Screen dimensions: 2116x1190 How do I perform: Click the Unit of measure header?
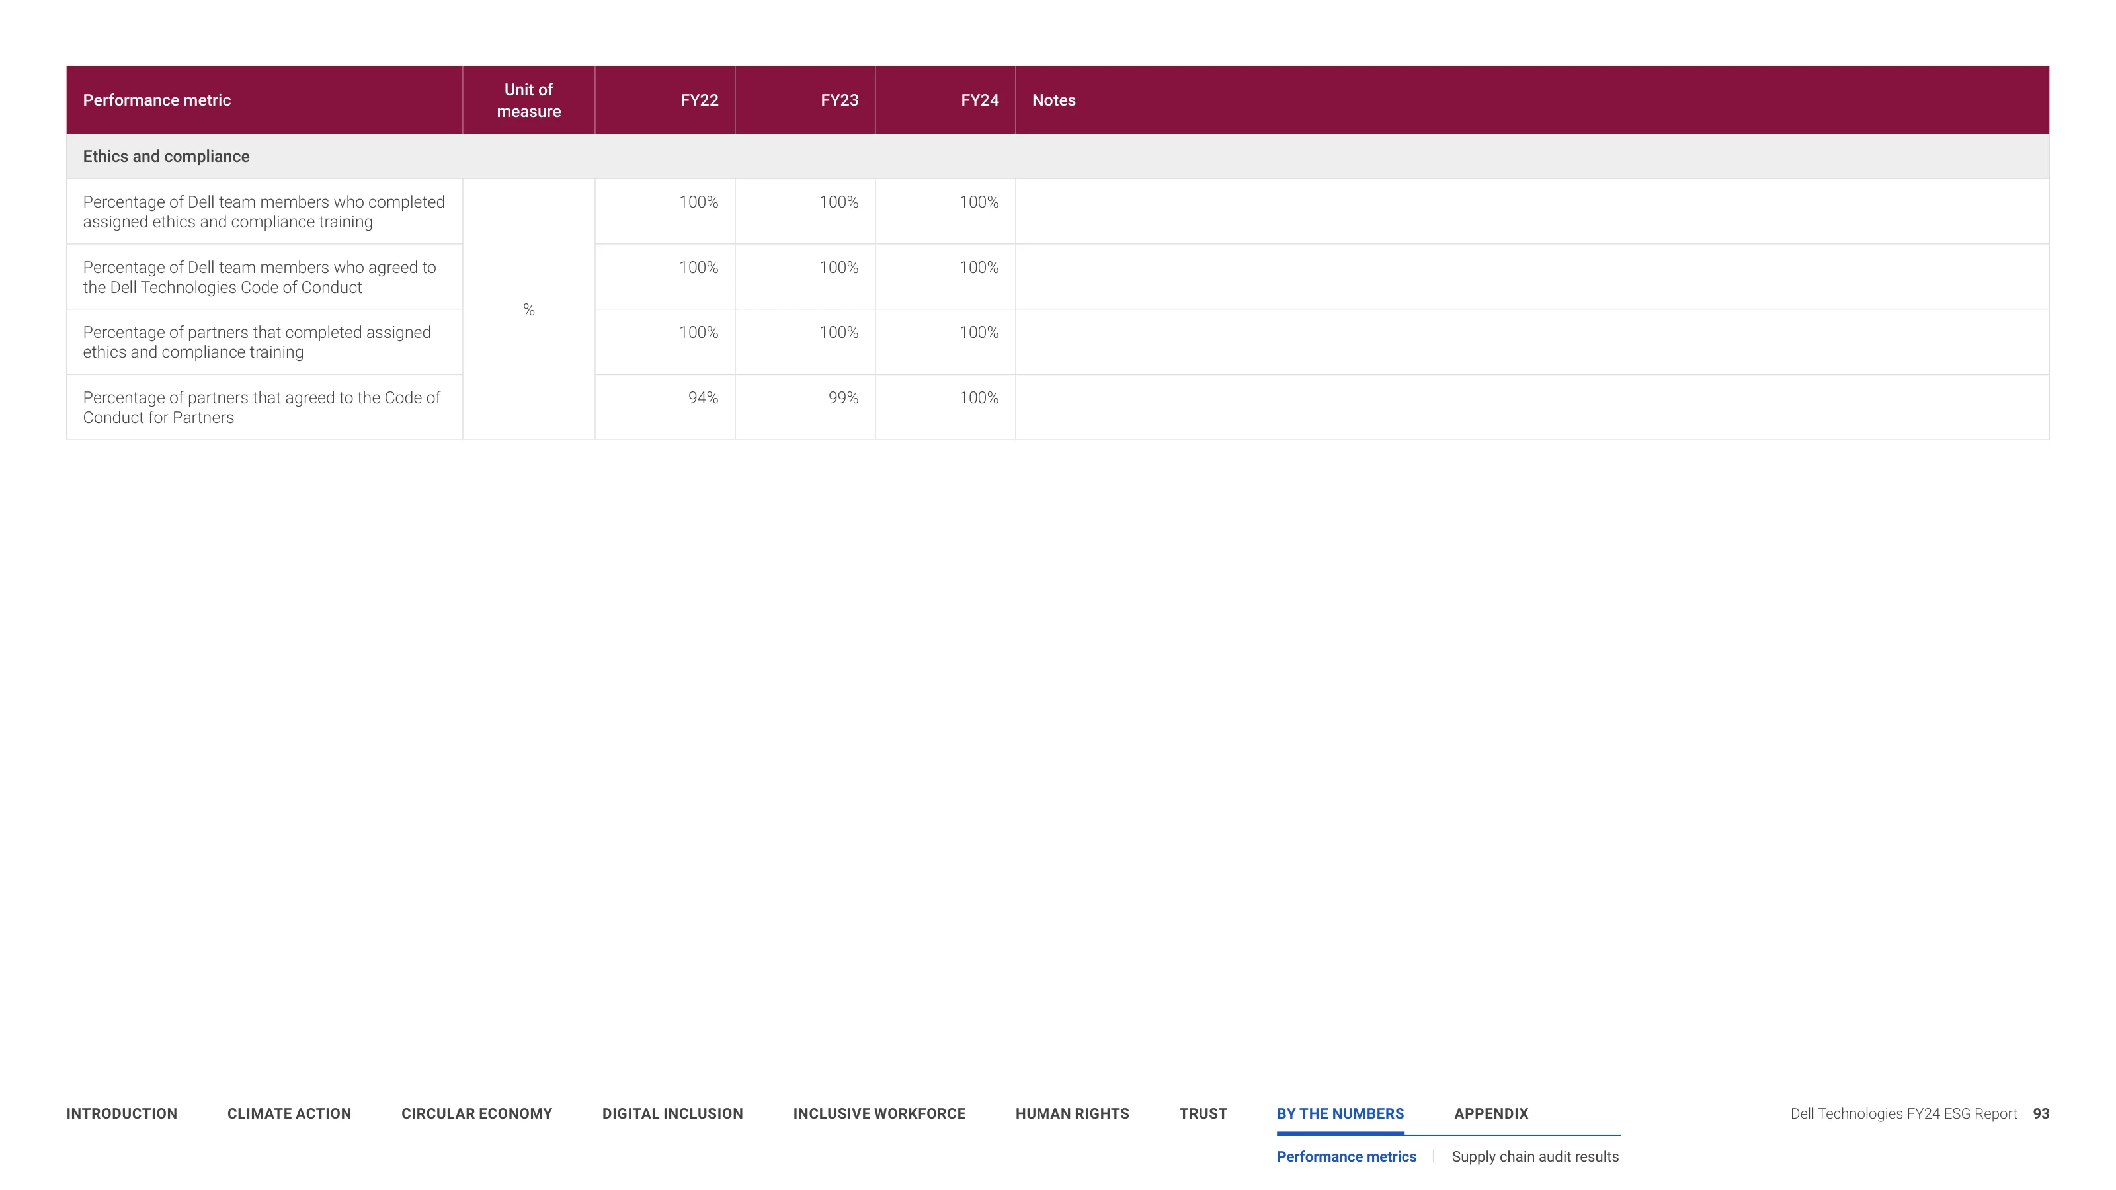click(529, 100)
